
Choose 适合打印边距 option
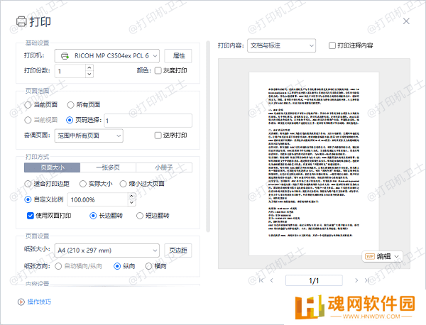click(28, 184)
